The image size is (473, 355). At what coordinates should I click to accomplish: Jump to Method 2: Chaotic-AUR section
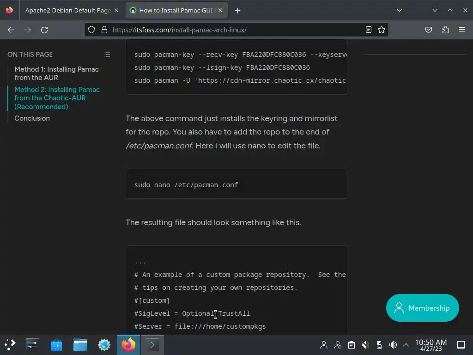click(x=57, y=98)
